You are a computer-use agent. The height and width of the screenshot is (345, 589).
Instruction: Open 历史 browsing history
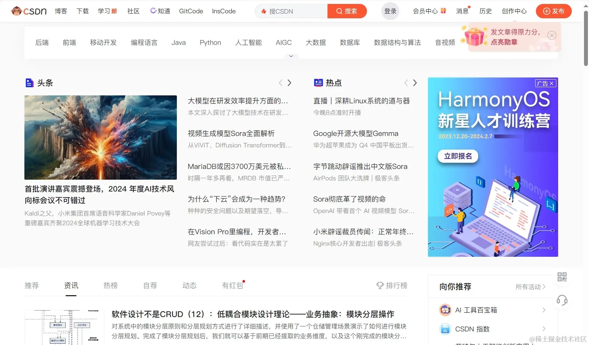coord(486,11)
